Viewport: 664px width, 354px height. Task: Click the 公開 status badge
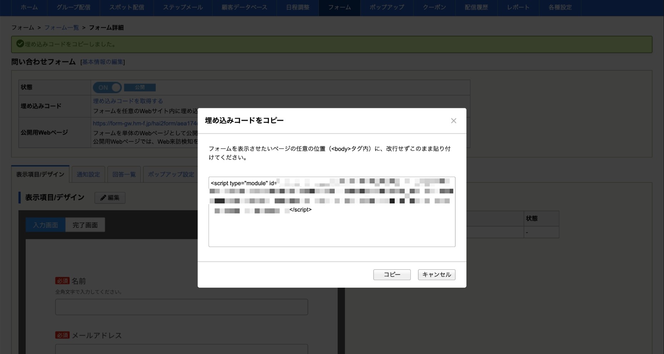(x=140, y=87)
